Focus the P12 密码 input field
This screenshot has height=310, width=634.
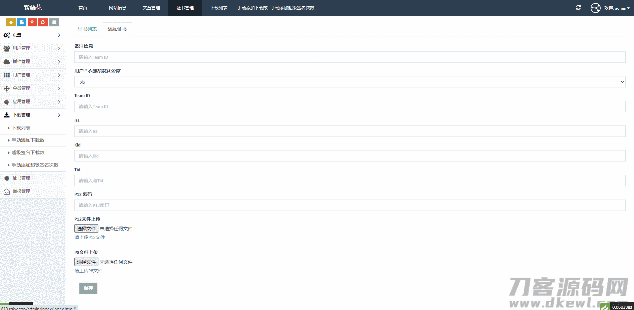[x=350, y=205]
